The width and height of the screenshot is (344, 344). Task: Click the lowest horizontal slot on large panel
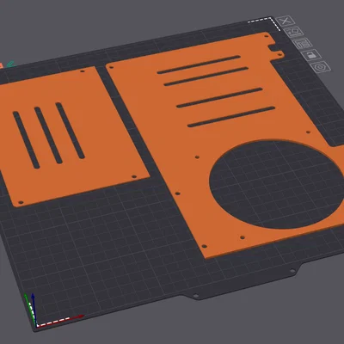pyautogui.click(x=231, y=117)
